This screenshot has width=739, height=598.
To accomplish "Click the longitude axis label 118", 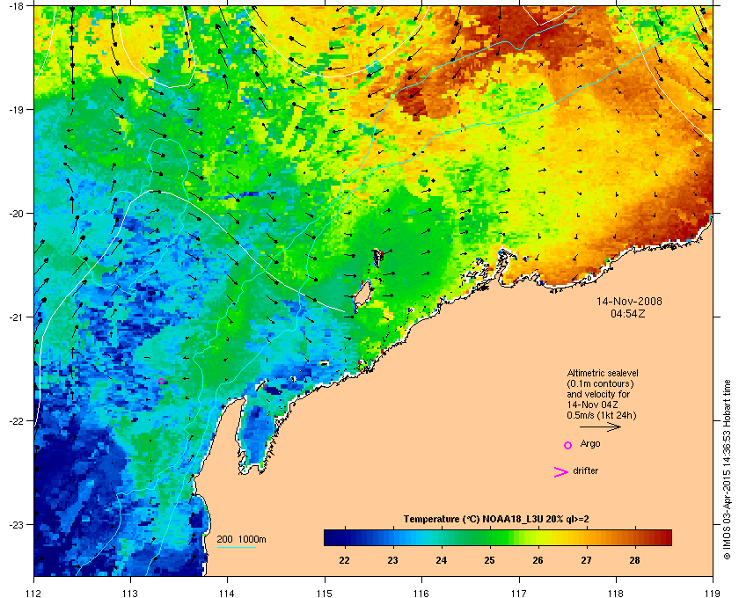I will coord(616,594).
